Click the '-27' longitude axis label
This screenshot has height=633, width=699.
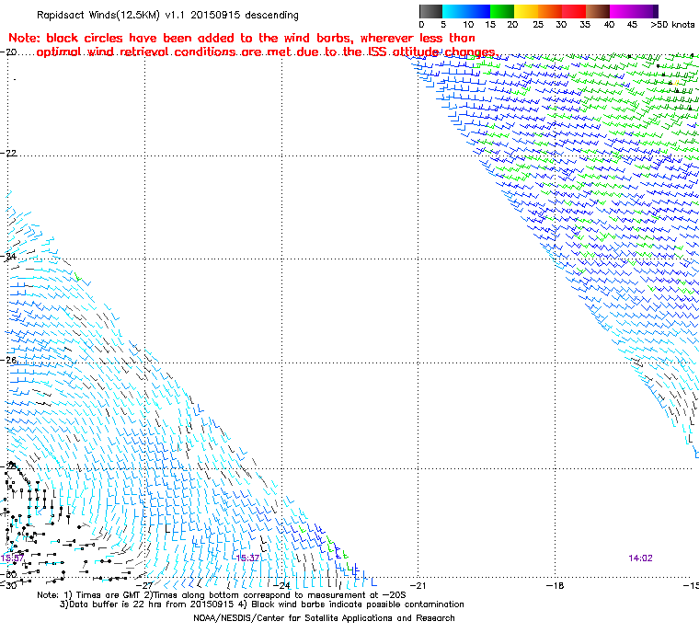[x=145, y=585]
